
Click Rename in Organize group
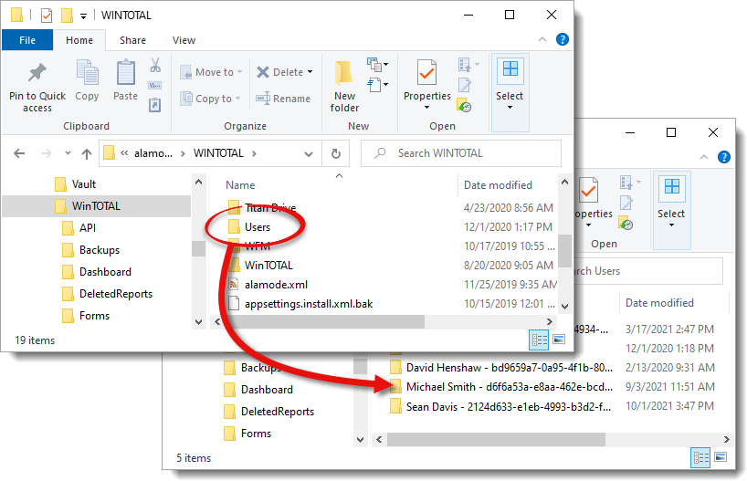click(x=283, y=99)
